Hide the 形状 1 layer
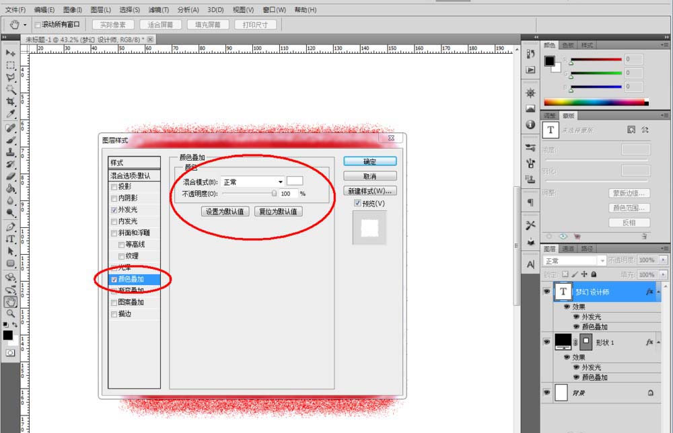 pos(546,342)
